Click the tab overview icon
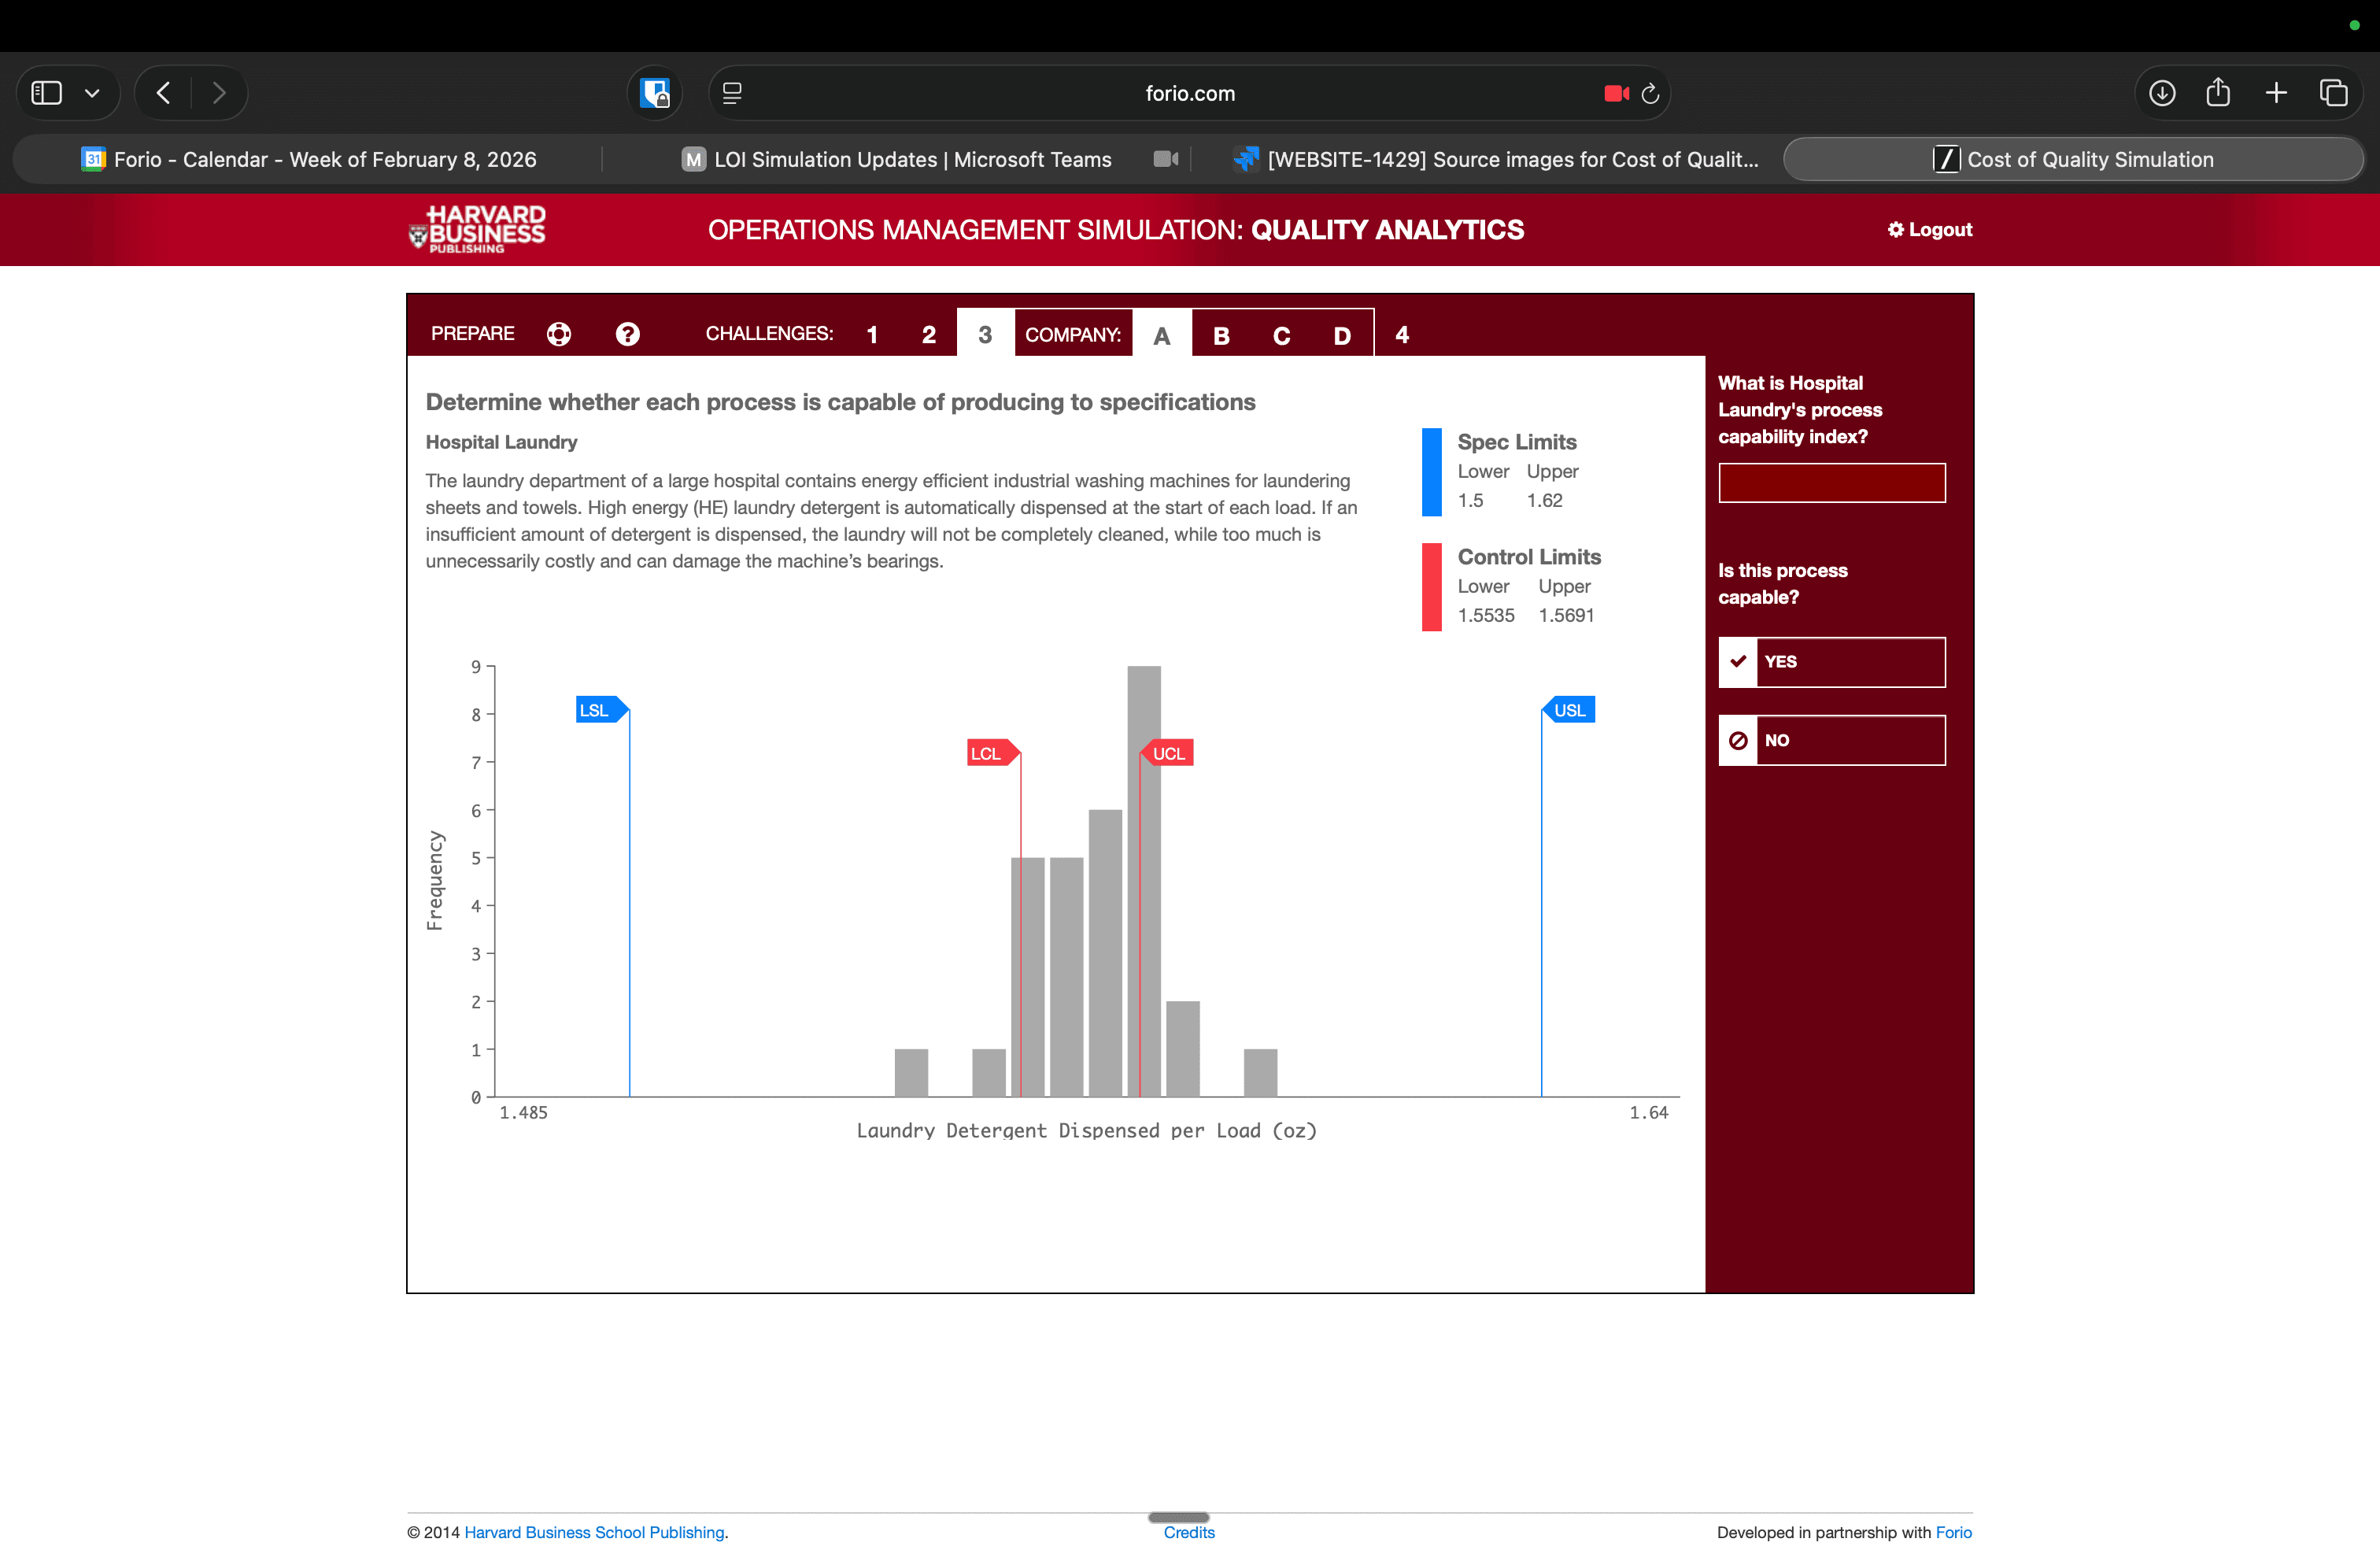The height and width of the screenshot is (1546, 2380). (2334, 92)
